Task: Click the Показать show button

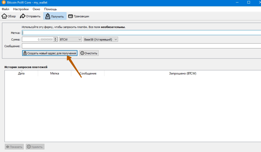Action: click(x=14, y=147)
